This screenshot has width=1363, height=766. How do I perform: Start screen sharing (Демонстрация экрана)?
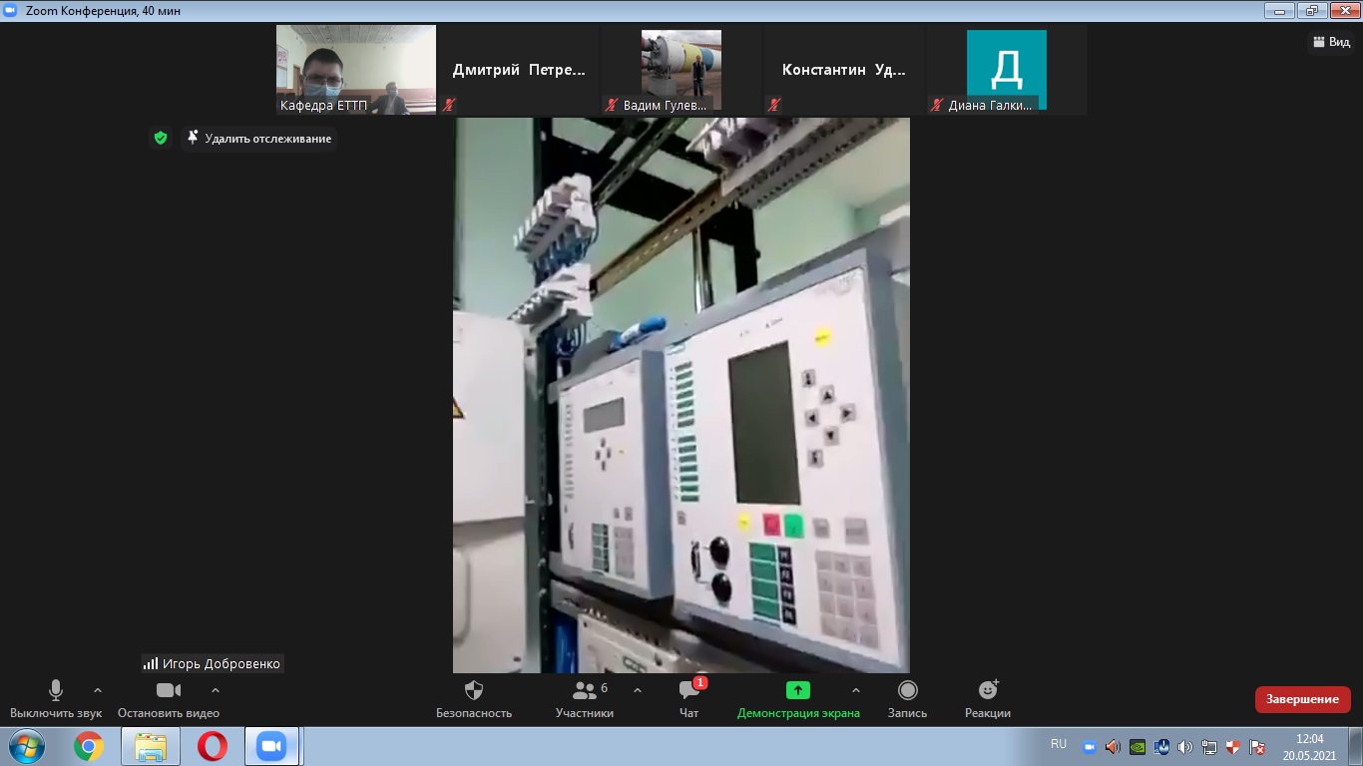(797, 697)
